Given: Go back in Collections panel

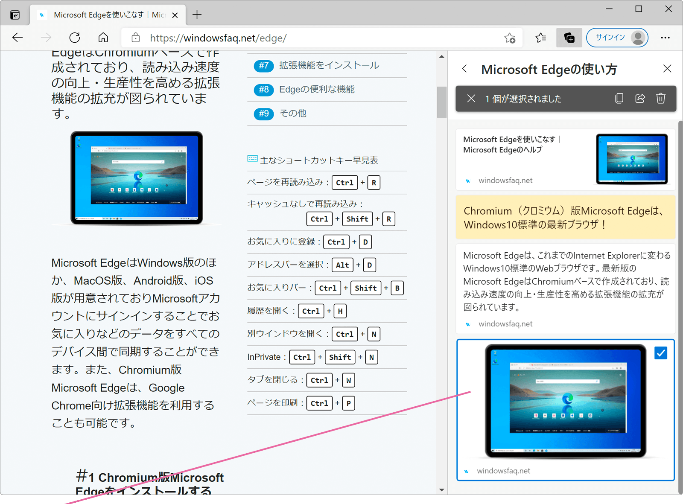Looking at the screenshot, I should tap(464, 69).
